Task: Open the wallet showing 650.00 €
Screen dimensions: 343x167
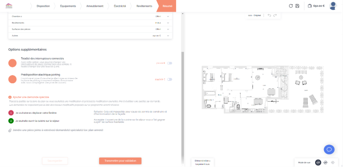Action: click(x=316, y=6)
